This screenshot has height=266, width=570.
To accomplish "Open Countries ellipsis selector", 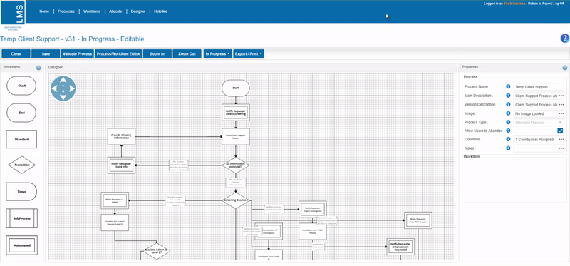I will (561, 139).
